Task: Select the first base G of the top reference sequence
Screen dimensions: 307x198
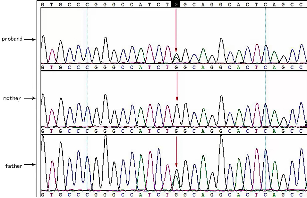Action: [x=42, y=4]
